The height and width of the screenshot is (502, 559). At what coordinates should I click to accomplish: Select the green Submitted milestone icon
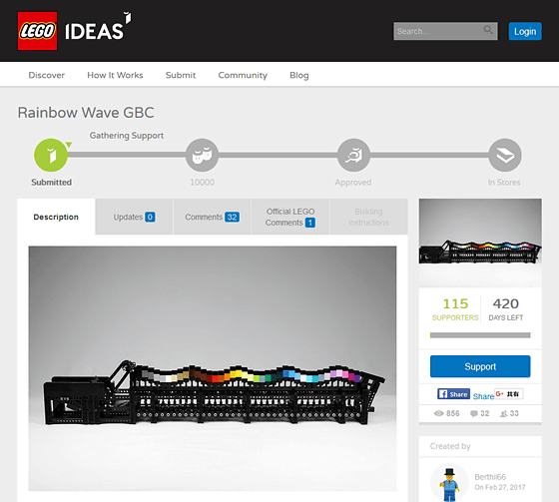(51, 155)
